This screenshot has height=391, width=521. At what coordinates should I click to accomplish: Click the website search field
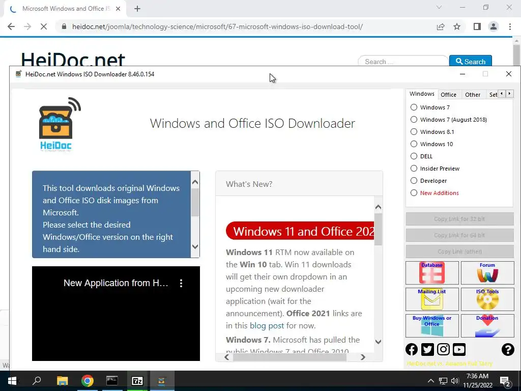403,62
